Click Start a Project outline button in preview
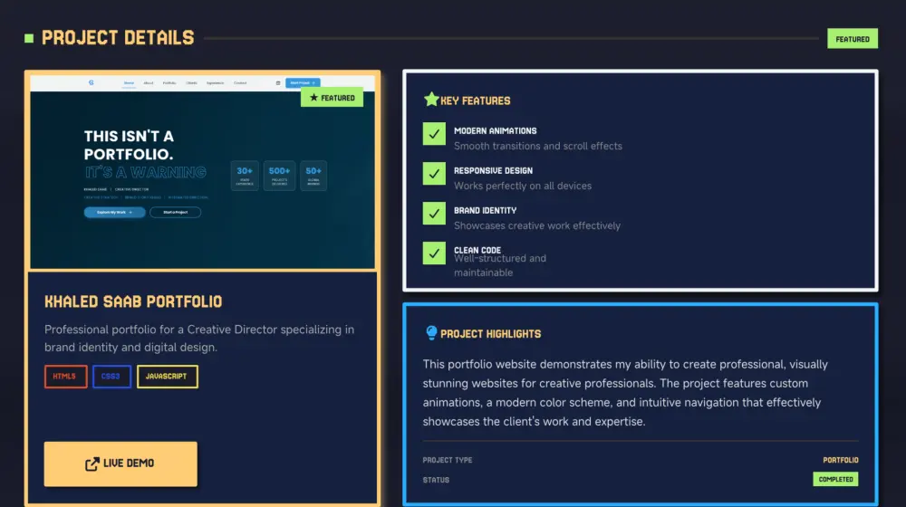 pos(175,213)
